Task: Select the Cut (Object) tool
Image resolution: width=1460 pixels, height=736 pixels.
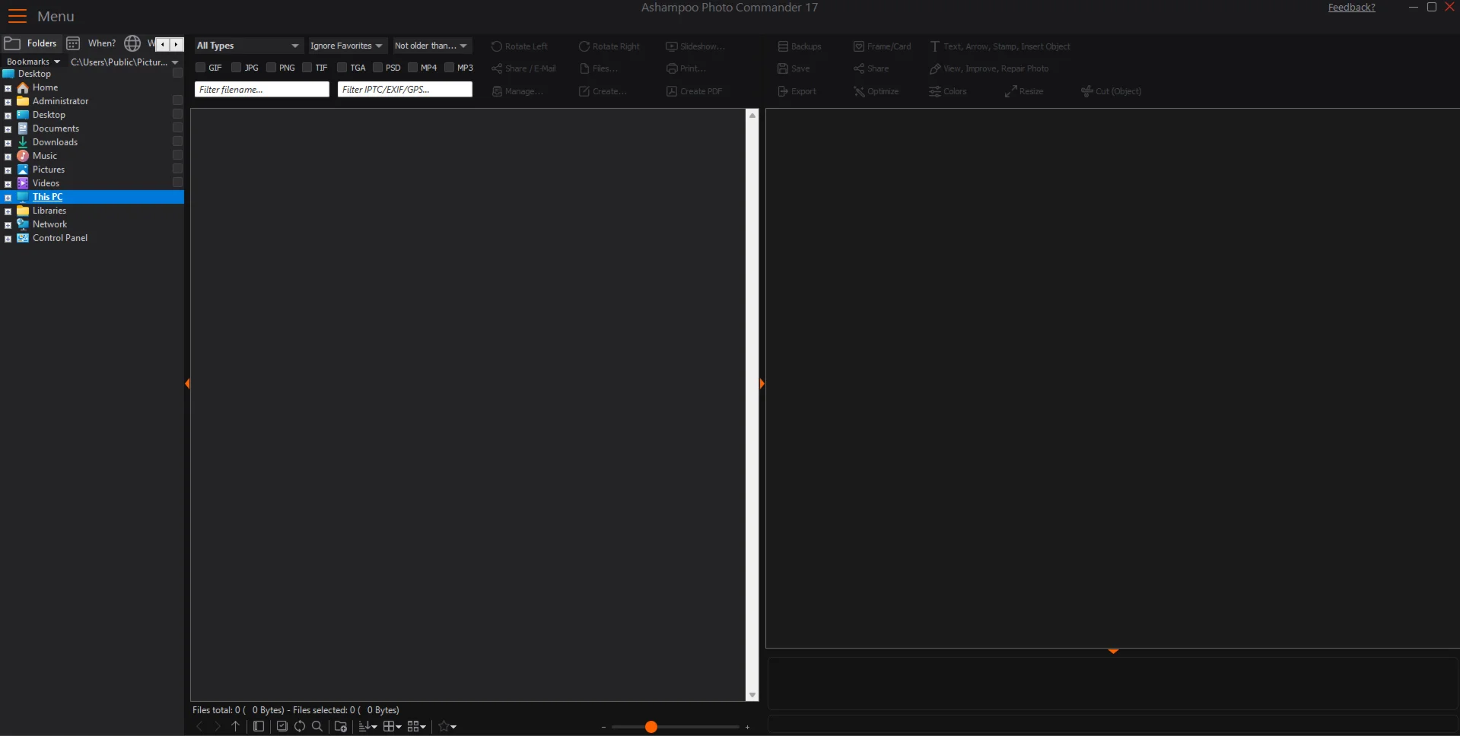Action: point(1112,91)
